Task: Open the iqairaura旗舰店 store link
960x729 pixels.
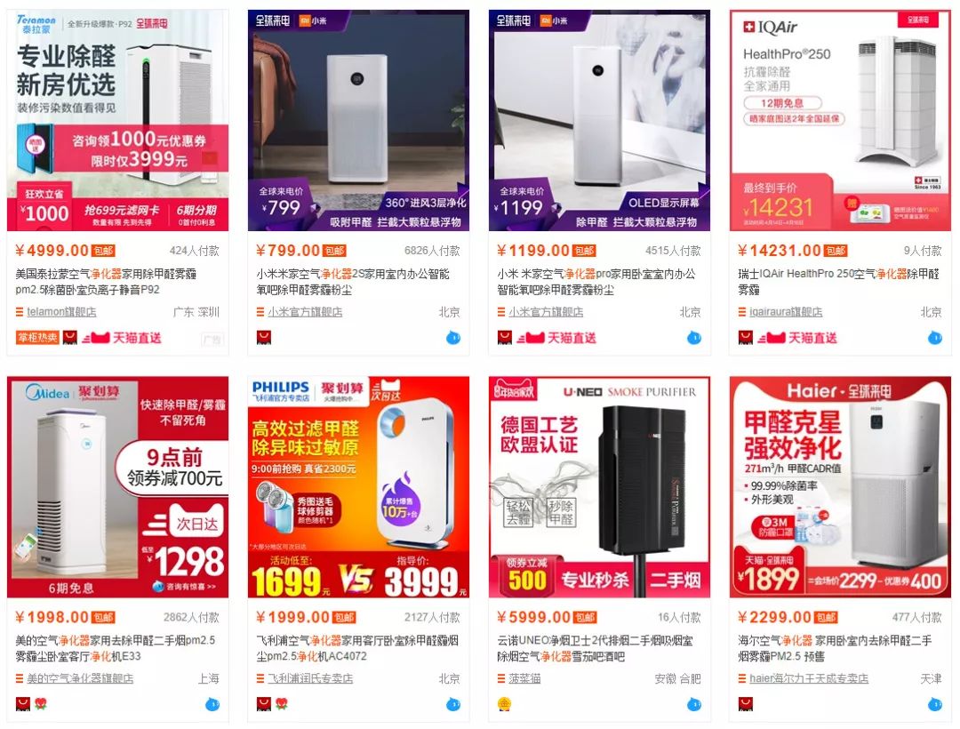Action: (x=786, y=312)
